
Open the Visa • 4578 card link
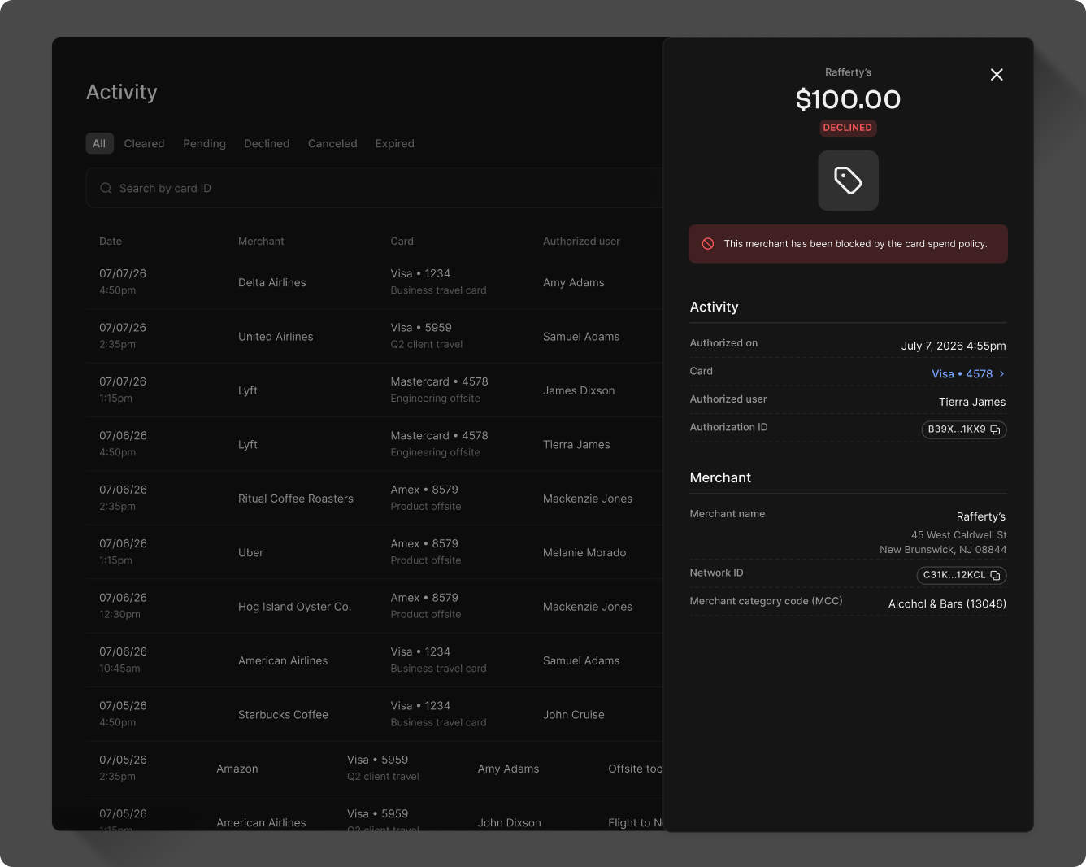pyautogui.click(x=962, y=374)
